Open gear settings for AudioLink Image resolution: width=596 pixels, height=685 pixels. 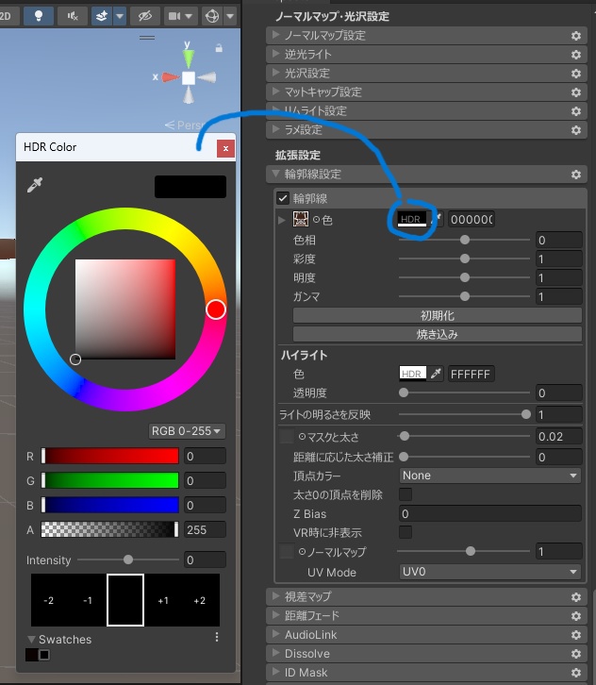(576, 635)
